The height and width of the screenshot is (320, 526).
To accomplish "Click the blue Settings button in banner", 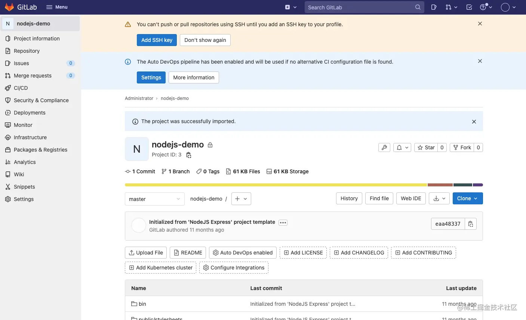I will coord(151,77).
